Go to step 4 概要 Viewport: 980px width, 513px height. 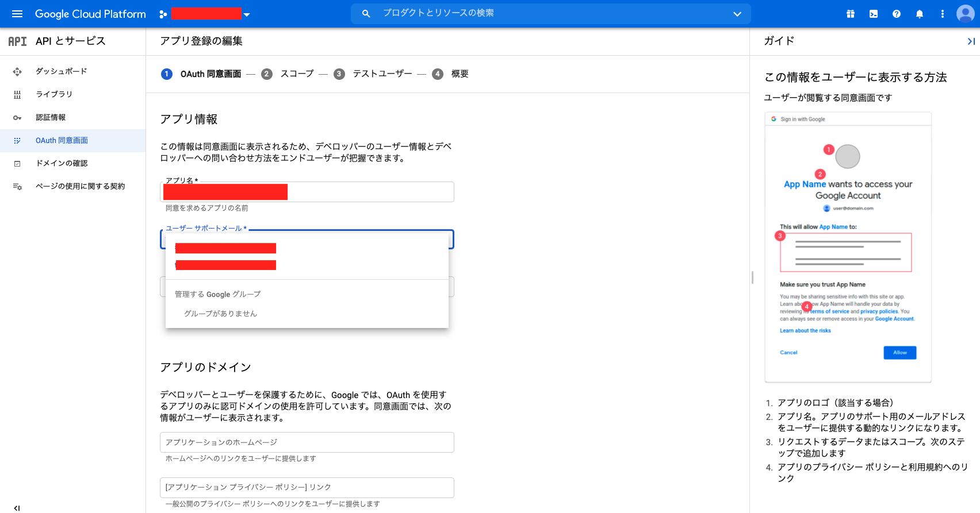point(450,74)
